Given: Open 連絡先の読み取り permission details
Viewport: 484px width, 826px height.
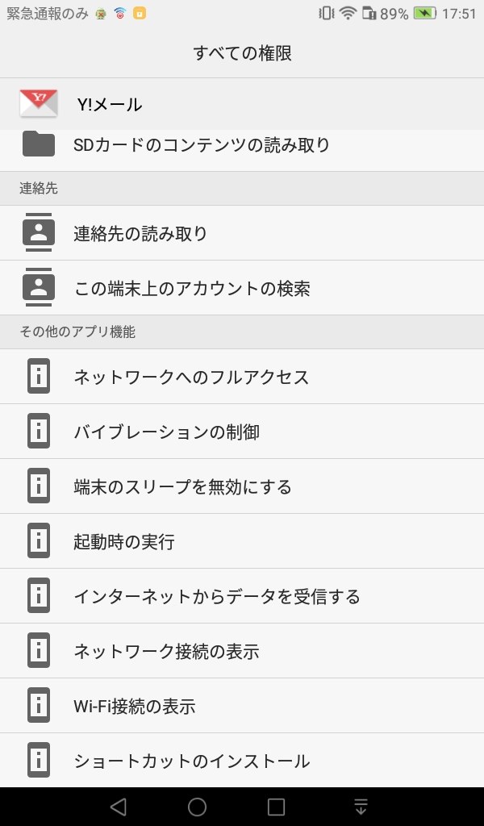Looking at the screenshot, I should pos(141,234).
